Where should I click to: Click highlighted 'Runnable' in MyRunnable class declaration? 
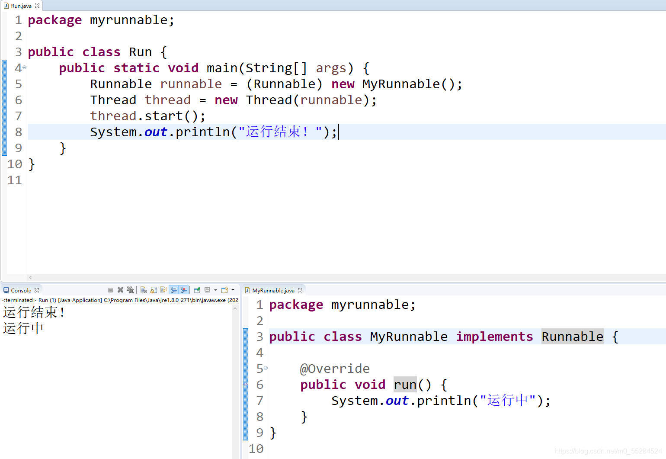click(572, 337)
